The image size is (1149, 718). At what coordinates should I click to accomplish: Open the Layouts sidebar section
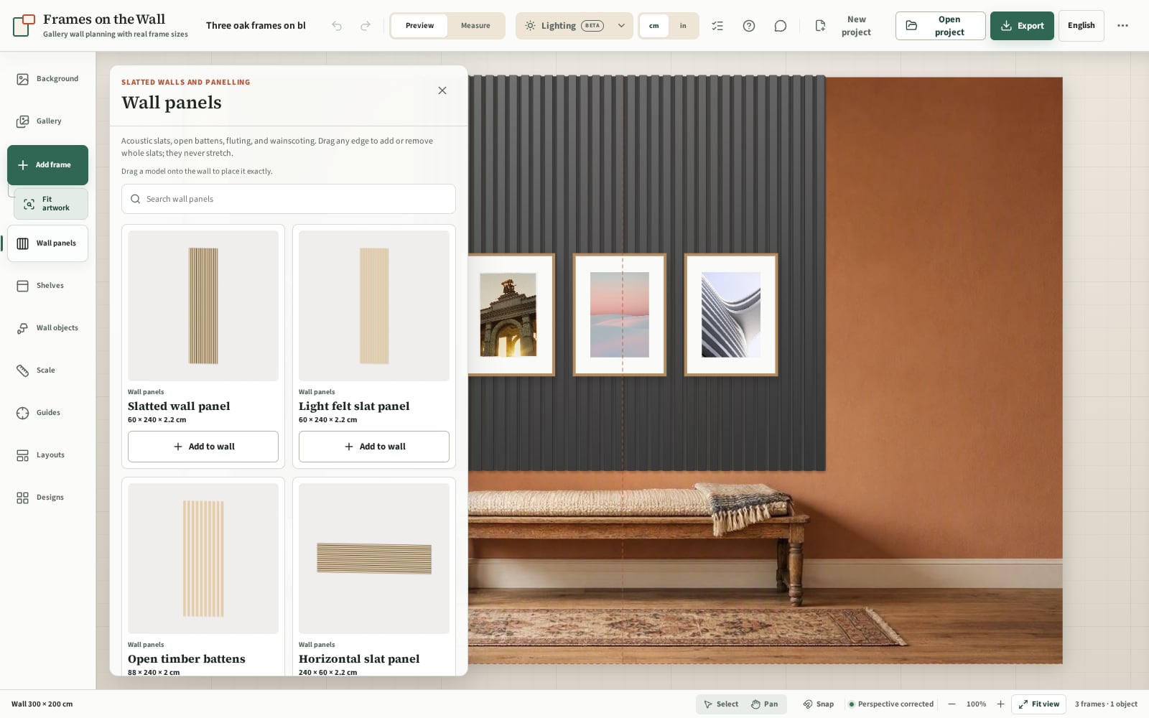pyautogui.click(x=48, y=455)
